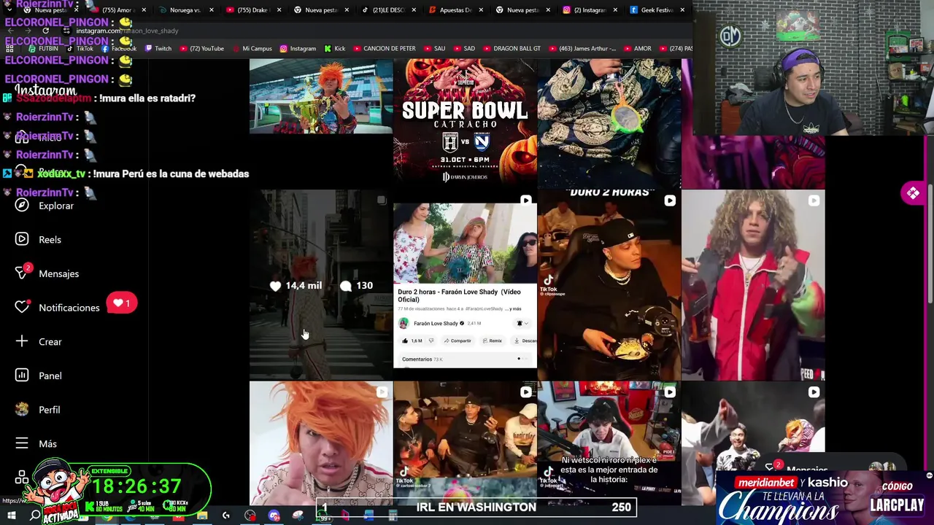
Task: Close the 'Geek Festival' tab
Action: pos(682,10)
